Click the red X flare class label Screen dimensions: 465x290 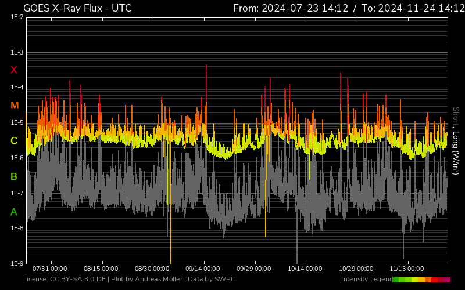click(14, 70)
